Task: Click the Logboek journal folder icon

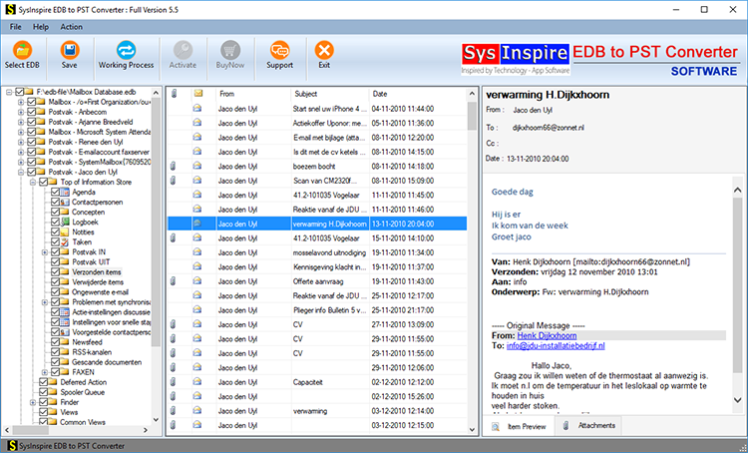Action: coord(66,222)
